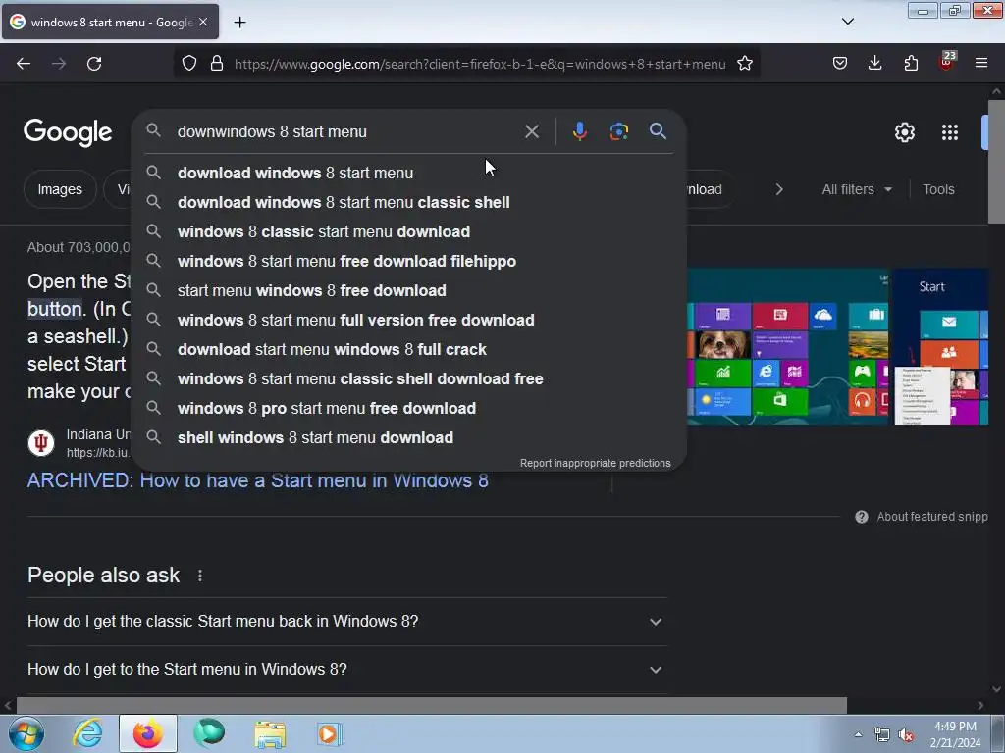Click the red extension badge showing 23

pos(947,62)
